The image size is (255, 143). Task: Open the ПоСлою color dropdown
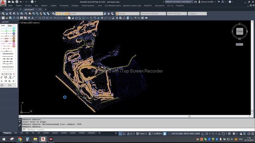pyautogui.click(x=127, y=14)
